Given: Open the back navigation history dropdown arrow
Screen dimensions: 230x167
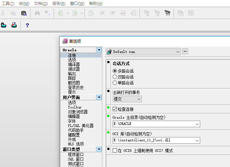Looking at the screenshot, I should (67, 13).
